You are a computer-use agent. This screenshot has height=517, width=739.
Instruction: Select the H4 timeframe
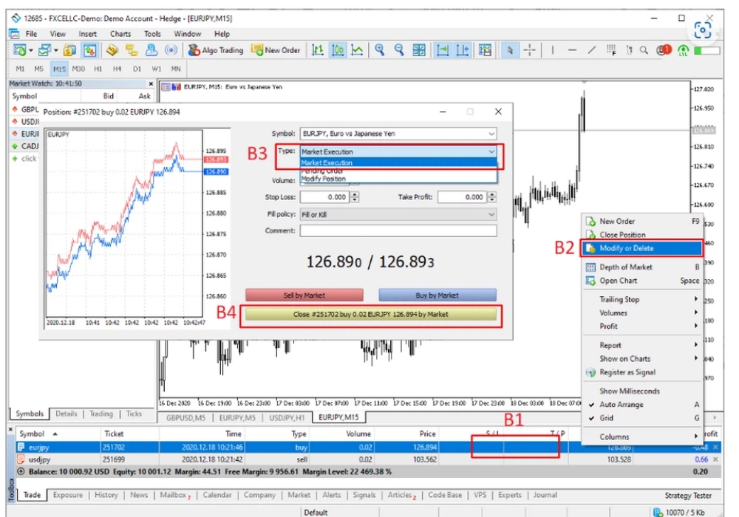click(x=118, y=69)
